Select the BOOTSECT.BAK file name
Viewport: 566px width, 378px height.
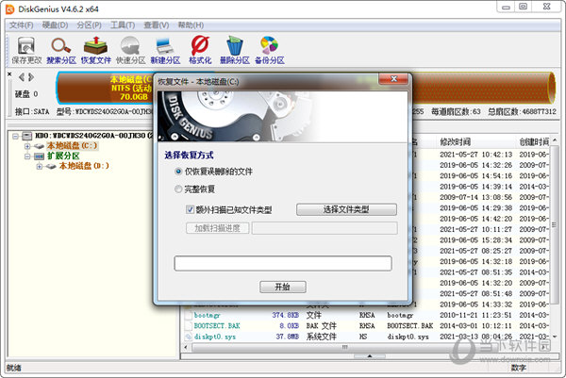[217, 326]
